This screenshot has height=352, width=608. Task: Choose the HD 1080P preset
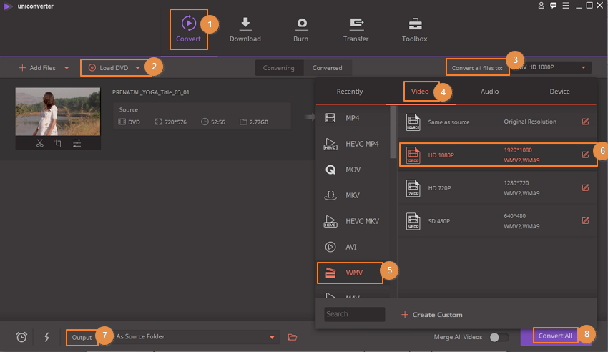(x=498, y=155)
